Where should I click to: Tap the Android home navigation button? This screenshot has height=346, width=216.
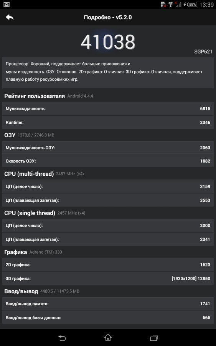tap(108, 338)
